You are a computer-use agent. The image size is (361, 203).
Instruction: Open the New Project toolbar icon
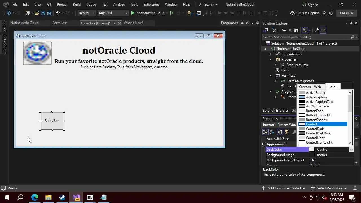click(27, 13)
